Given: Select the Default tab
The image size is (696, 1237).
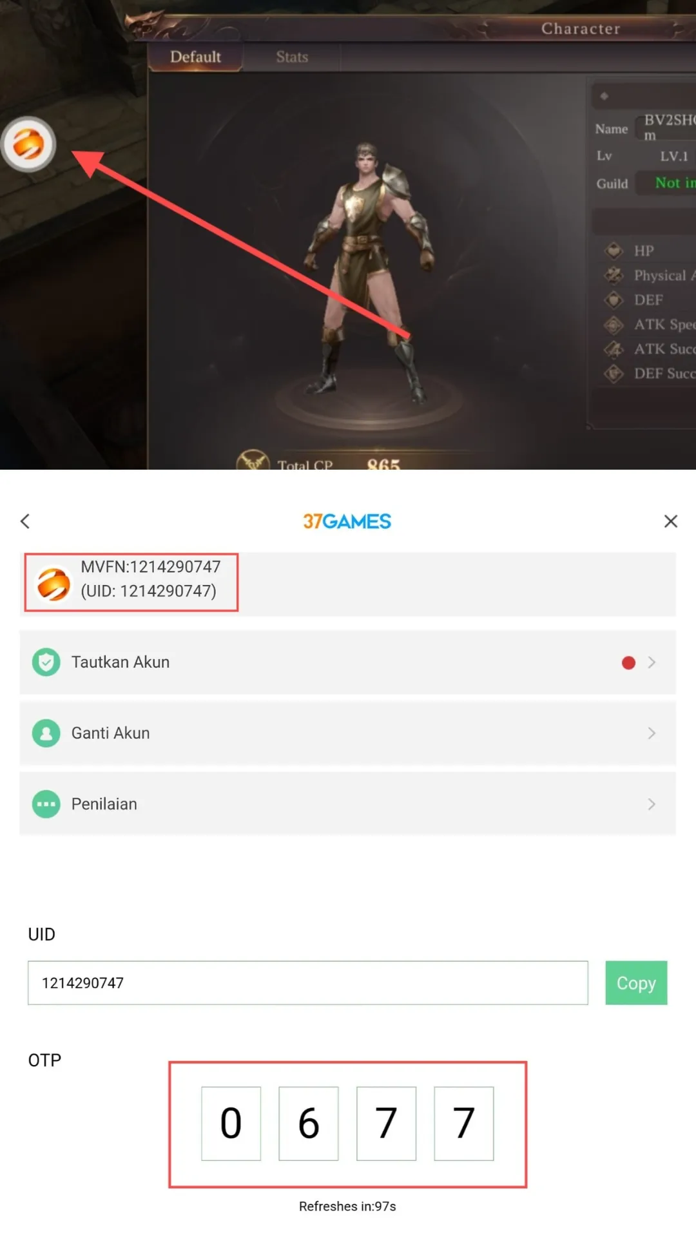Looking at the screenshot, I should click(x=195, y=57).
